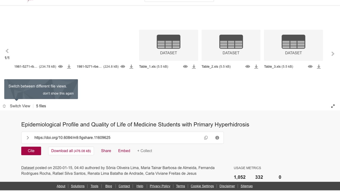340x191 pixels.
Task: Go to previous files page arrow
Action: click(7, 51)
